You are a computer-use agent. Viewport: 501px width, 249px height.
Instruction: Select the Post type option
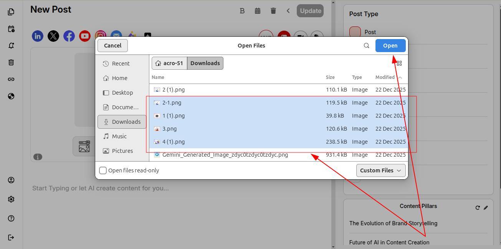(x=355, y=32)
